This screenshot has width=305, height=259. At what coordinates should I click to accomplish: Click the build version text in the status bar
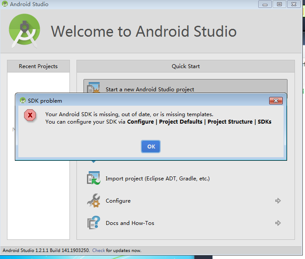pyautogui.click(x=46, y=250)
